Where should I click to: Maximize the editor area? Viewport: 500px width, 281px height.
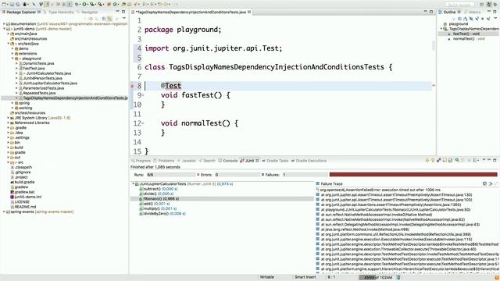coord(431,12)
